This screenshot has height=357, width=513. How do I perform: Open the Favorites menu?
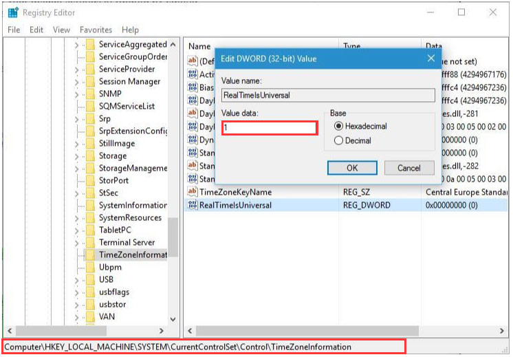(x=96, y=30)
